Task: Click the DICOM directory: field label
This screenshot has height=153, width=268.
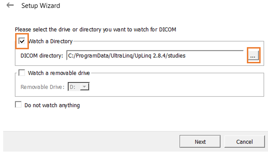Action: point(42,56)
